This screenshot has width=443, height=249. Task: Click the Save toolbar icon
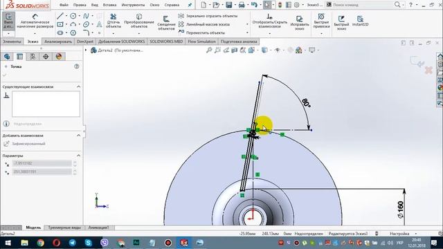228,5
